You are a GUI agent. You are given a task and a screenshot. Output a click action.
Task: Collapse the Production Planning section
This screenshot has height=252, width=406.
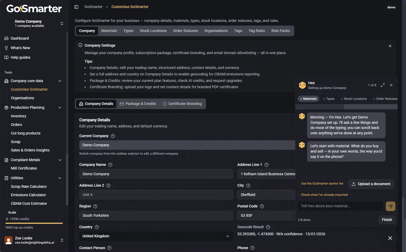[x=60, y=108]
